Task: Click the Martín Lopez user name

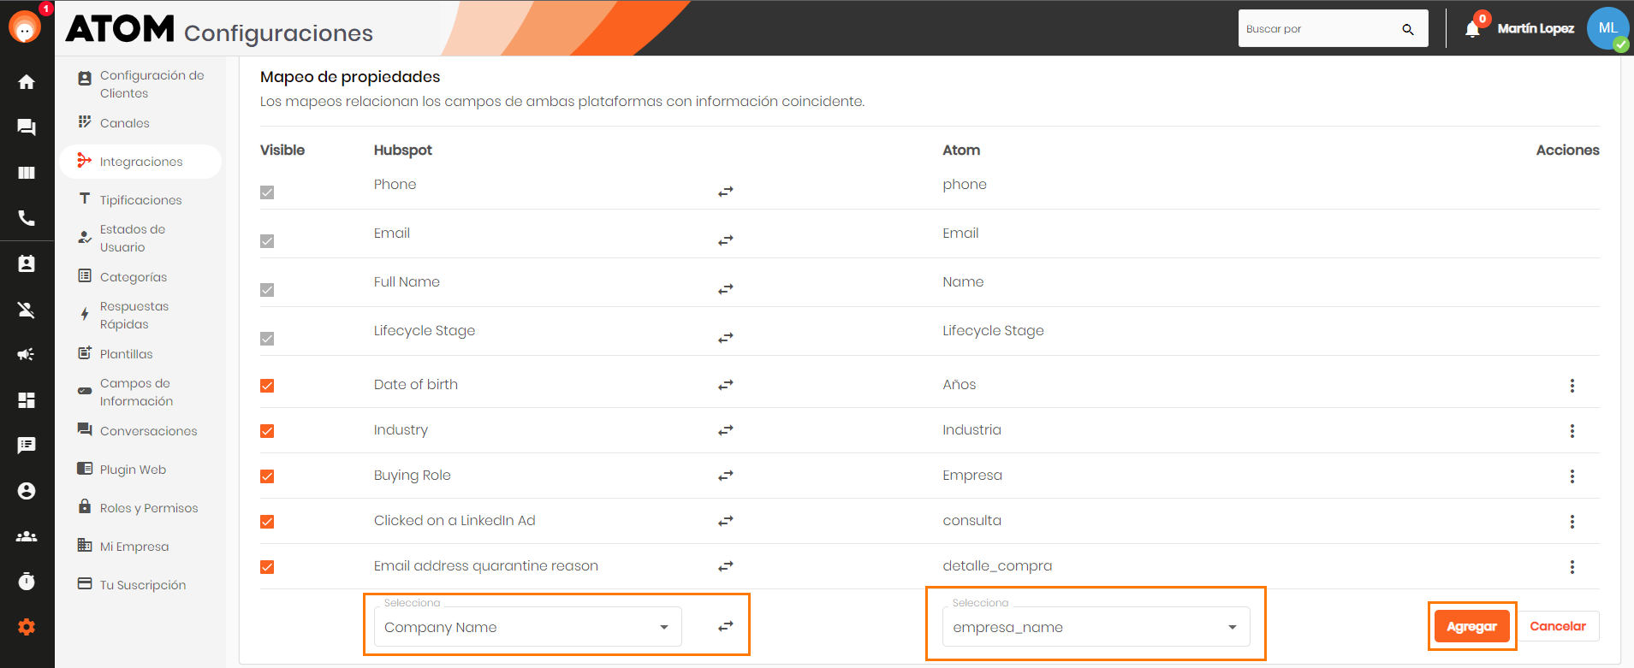Action: (x=1536, y=29)
